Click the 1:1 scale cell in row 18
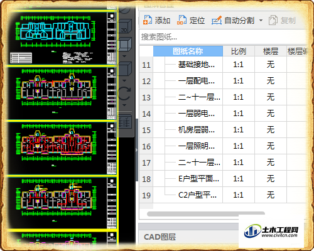The image size is (314, 251). [239, 179]
